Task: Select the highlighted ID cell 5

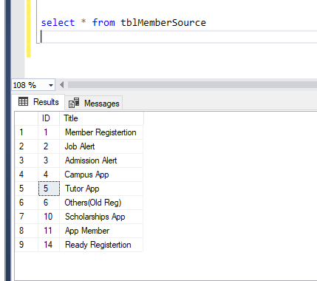Action: coord(49,189)
